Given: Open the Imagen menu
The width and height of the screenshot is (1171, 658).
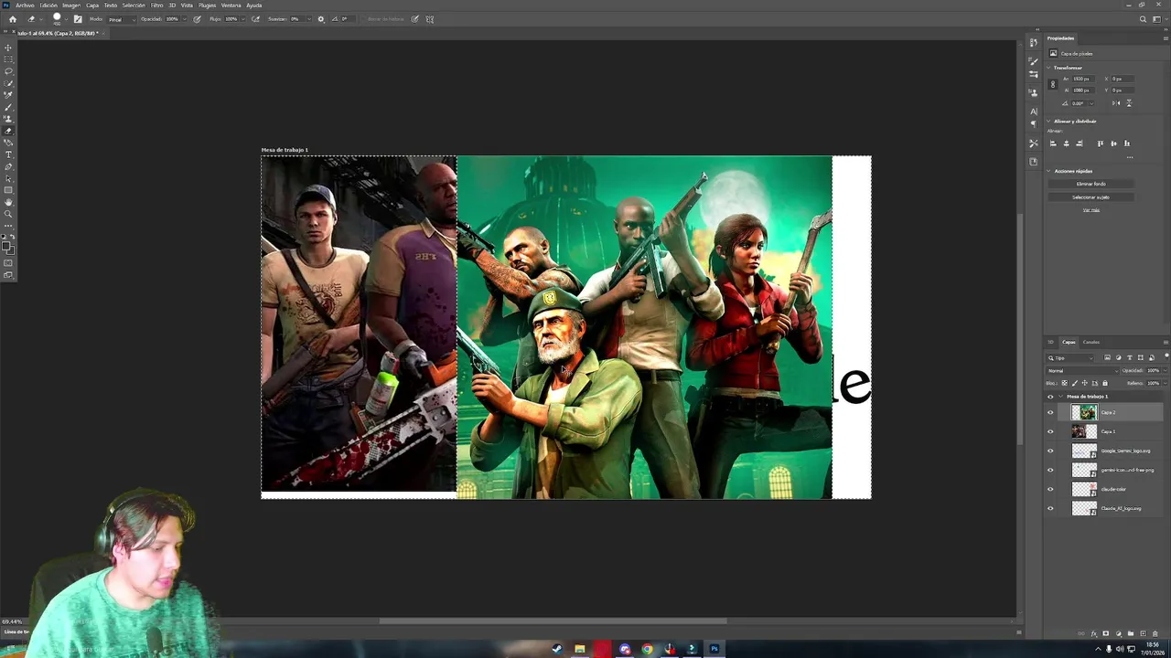Looking at the screenshot, I should [71, 5].
